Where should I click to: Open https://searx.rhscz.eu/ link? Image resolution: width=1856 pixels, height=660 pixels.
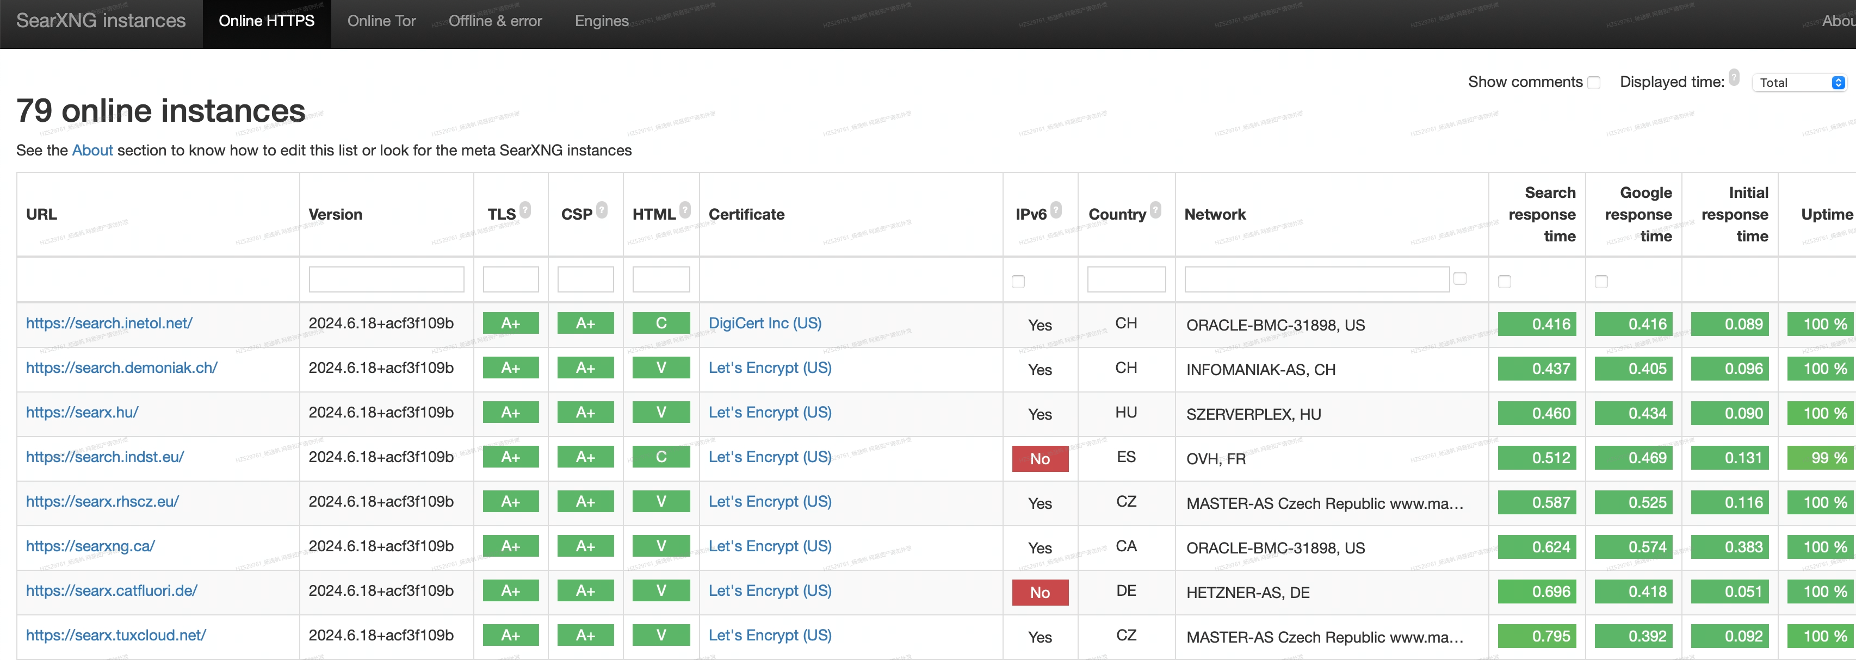tap(102, 502)
